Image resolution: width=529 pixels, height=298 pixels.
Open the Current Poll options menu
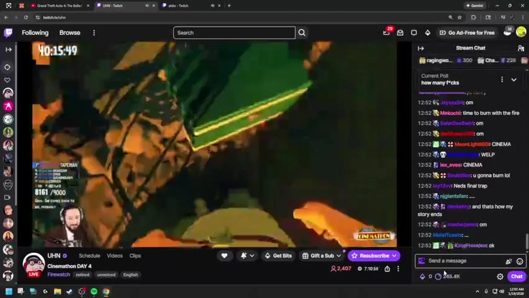point(502,79)
